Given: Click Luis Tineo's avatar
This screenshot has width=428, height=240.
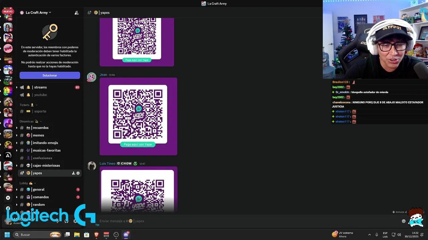Looking at the screenshot, I should click(x=92, y=166).
